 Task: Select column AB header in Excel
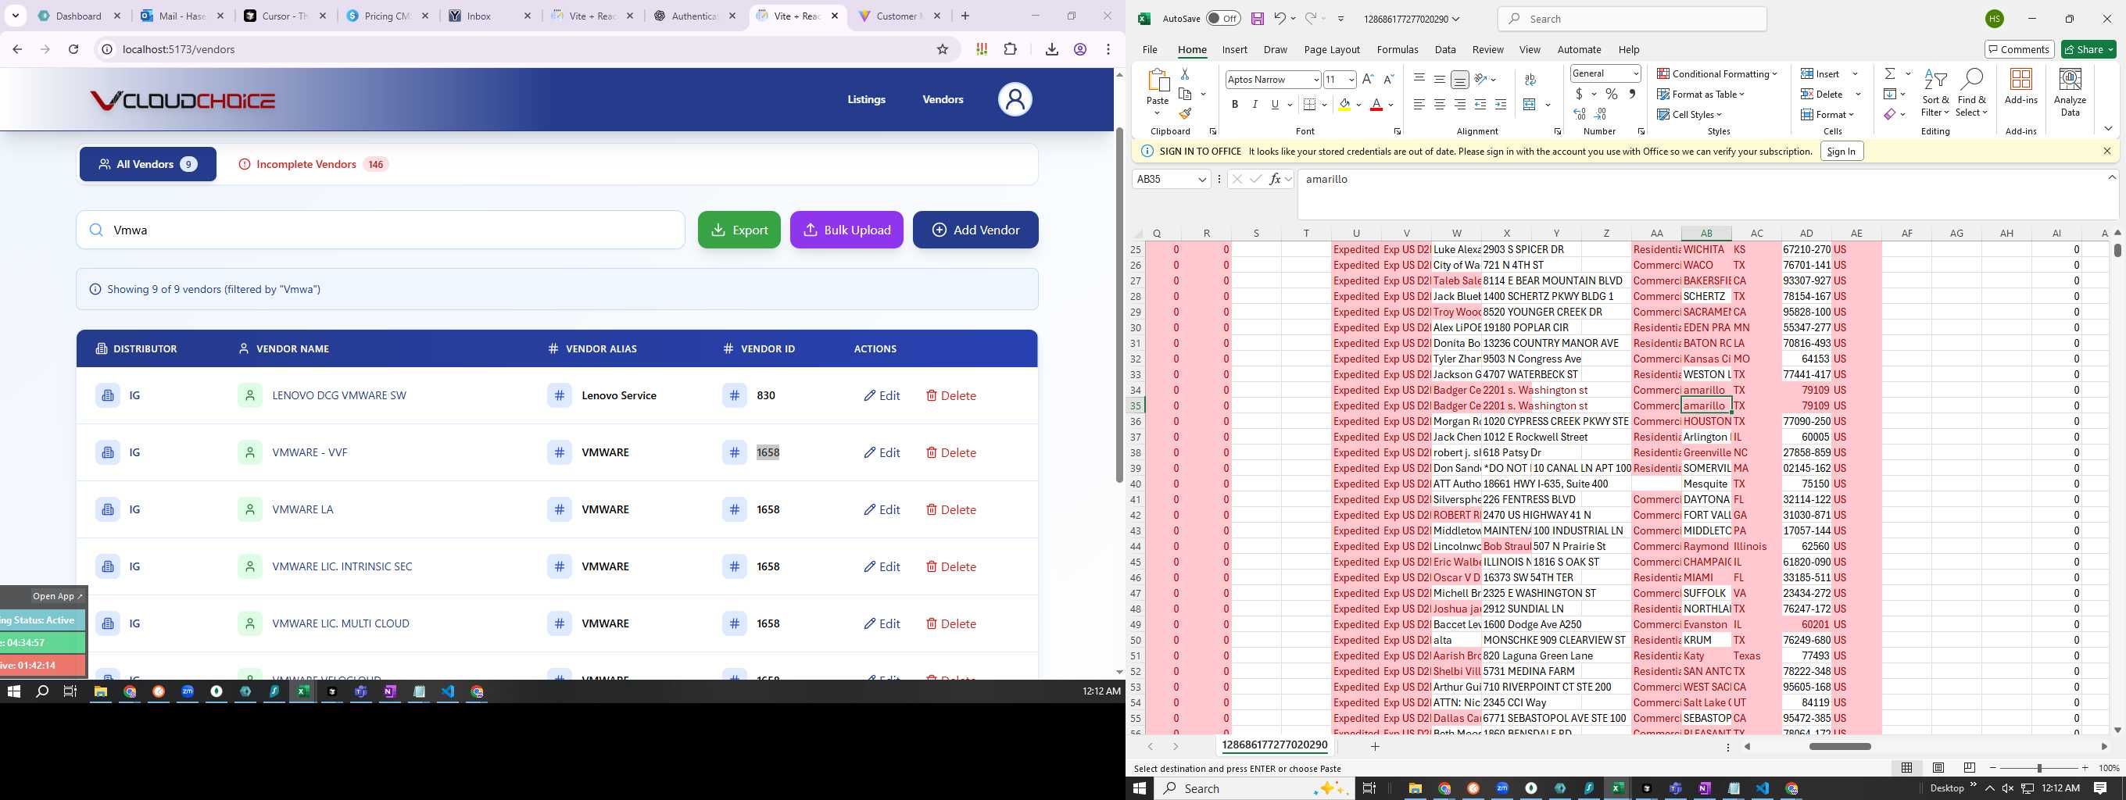point(1706,234)
